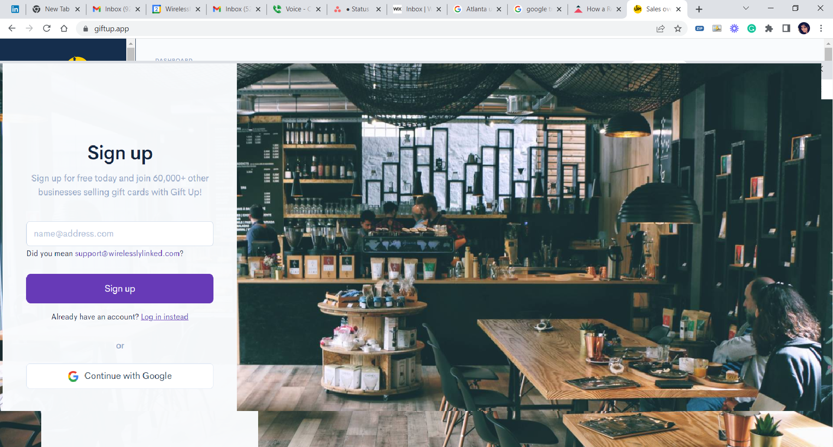Toggle the browser side panel

pyautogui.click(x=786, y=29)
